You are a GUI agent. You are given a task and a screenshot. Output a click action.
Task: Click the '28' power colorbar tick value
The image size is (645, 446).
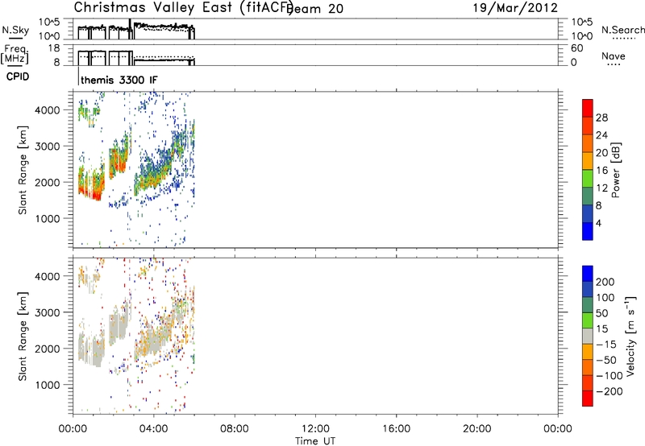[x=601, y=118]
